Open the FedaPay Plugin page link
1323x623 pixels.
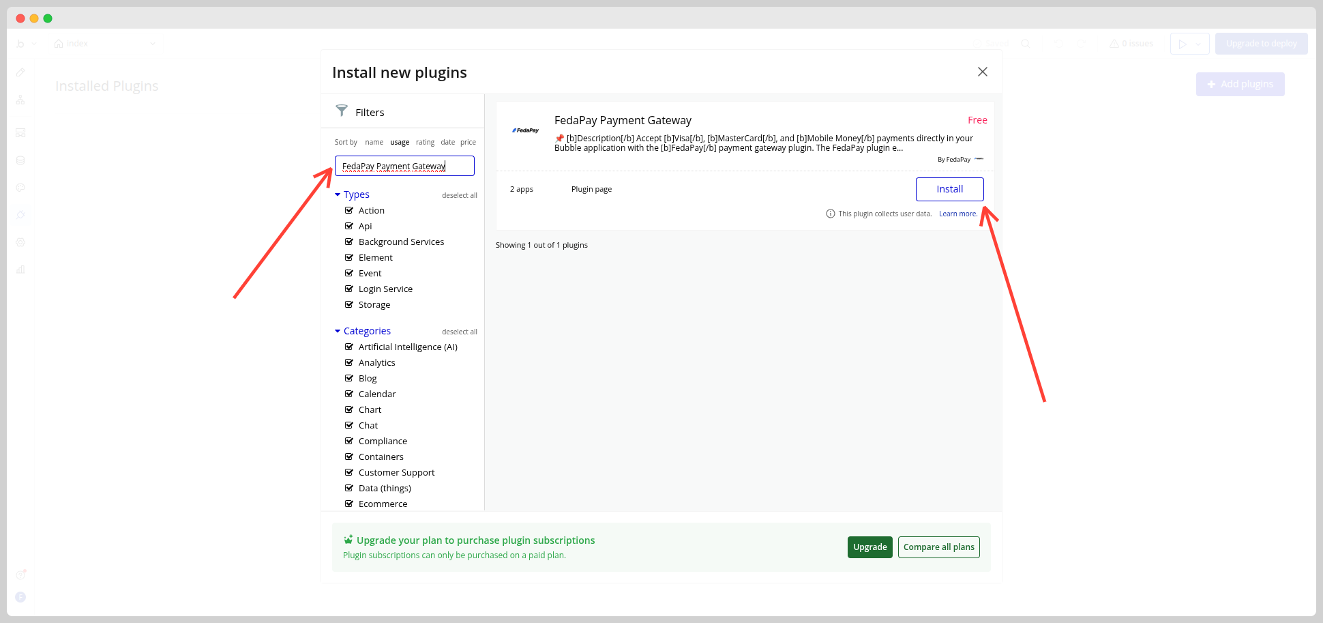point(591,189)
